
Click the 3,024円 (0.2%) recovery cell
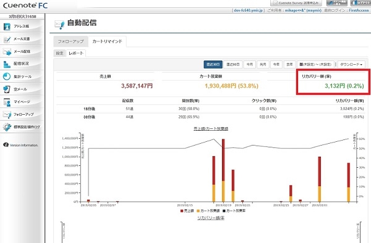(352, 109)
